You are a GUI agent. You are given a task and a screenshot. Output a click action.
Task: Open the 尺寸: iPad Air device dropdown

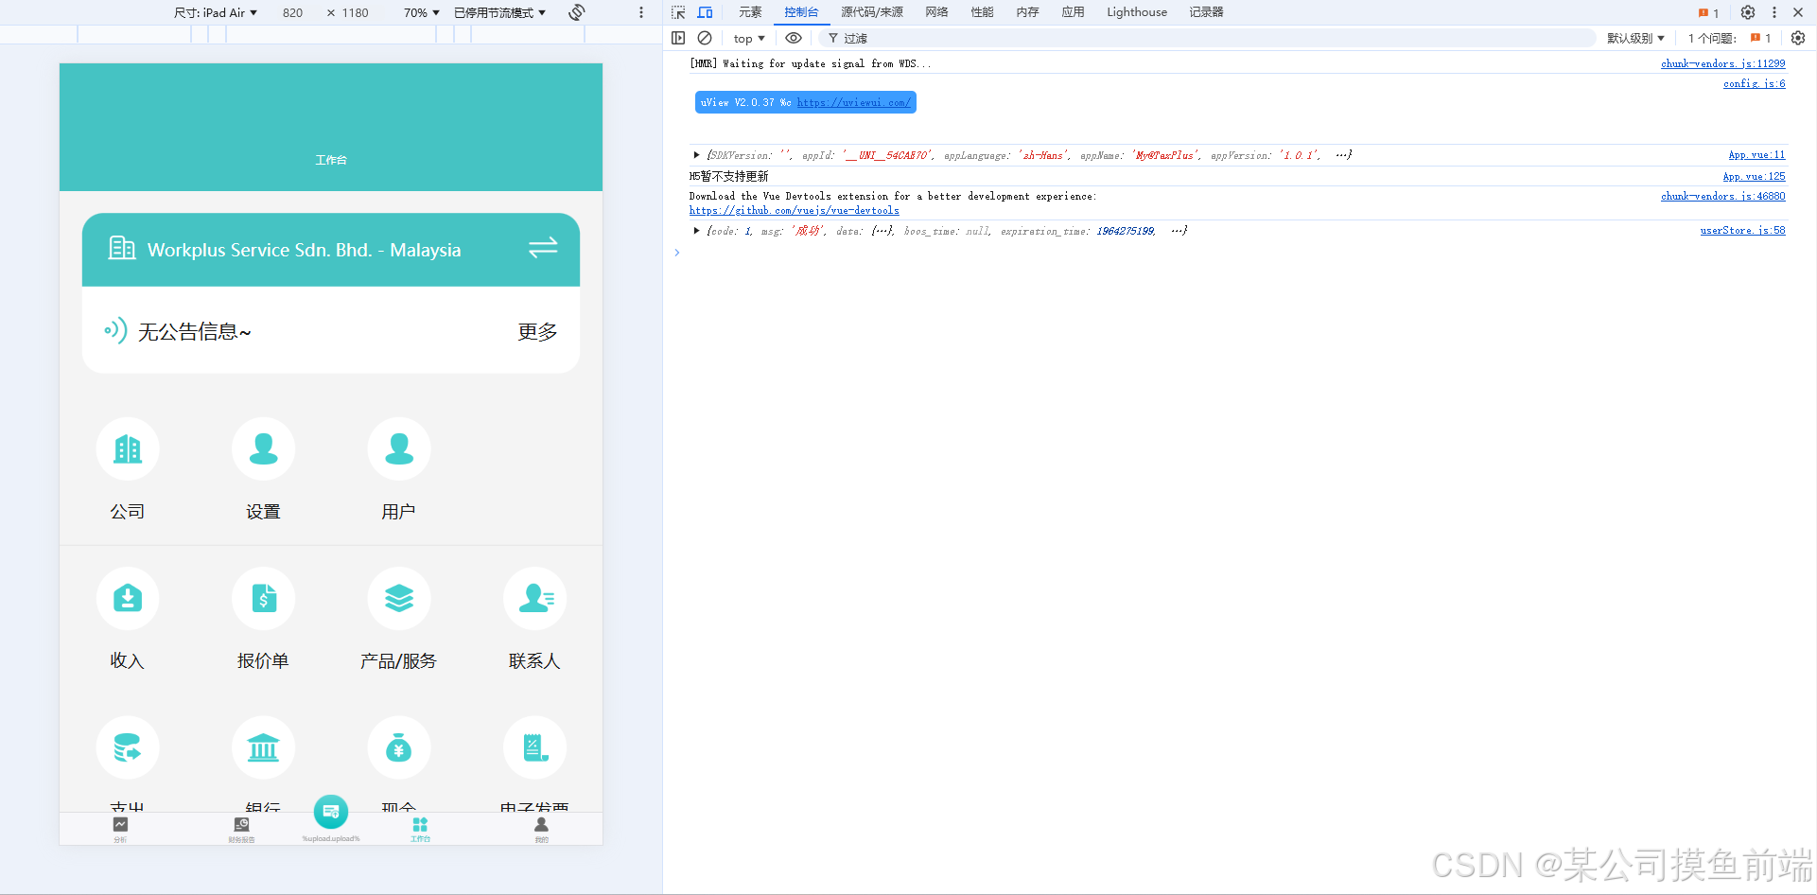coord(216,12)
